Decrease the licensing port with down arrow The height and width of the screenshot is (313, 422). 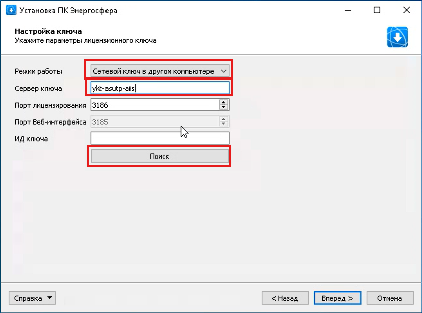coord(224,107)
